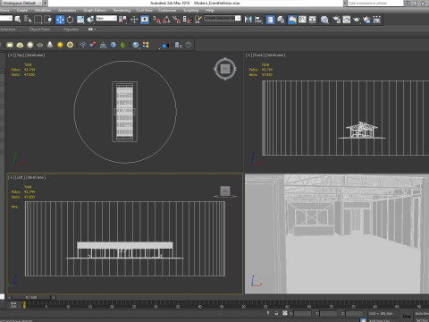Viewport: 429px width, 322px height.
Task: Open the Civil View menu
Action: (x=145, y=10)
